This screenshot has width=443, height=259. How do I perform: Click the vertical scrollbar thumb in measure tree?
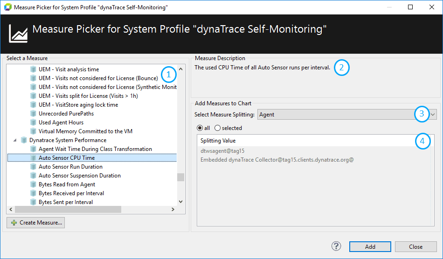(181, 177)
